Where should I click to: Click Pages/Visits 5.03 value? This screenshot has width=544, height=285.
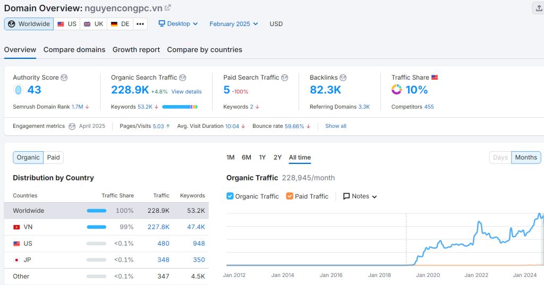click(x=158, y=126)
